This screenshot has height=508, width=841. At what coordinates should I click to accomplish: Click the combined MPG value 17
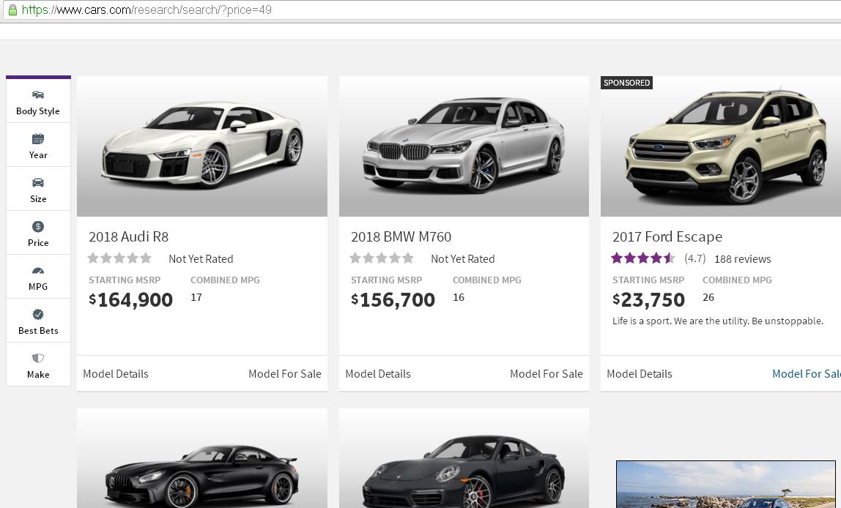pyautogui.click(x=196, y=297)
